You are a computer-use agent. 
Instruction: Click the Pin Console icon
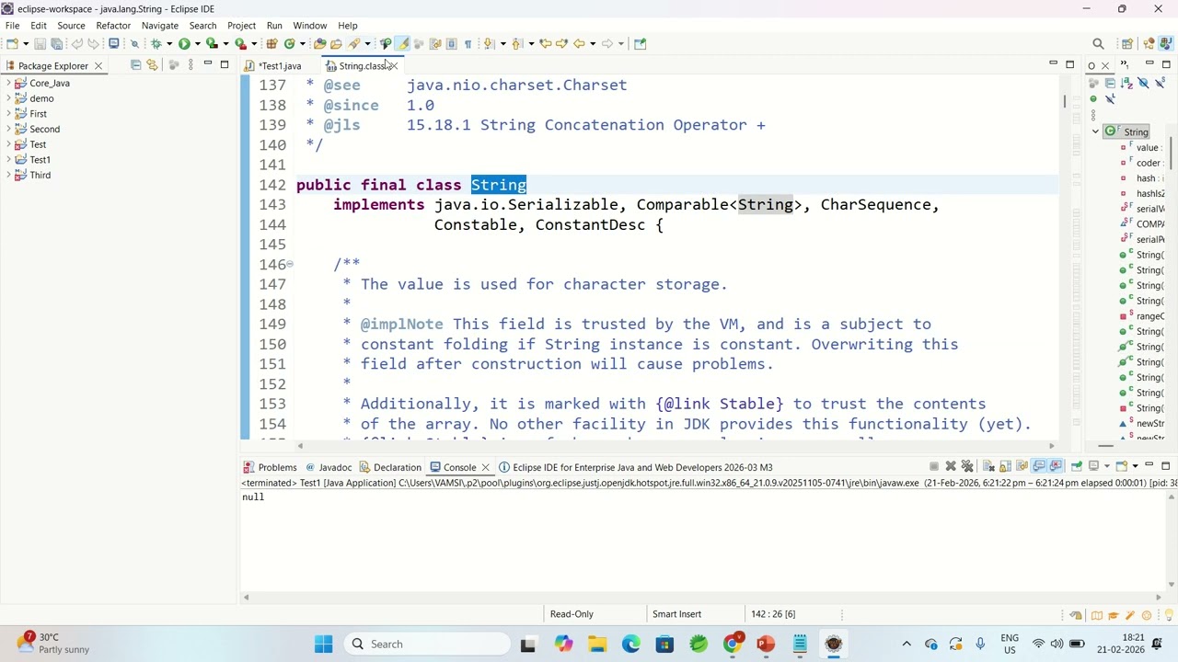click(1077, 466)
